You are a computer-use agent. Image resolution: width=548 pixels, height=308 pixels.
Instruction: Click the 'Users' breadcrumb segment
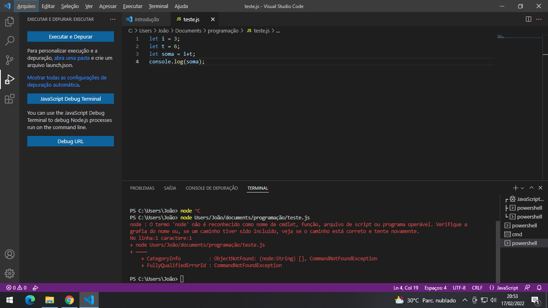point(146,30)
